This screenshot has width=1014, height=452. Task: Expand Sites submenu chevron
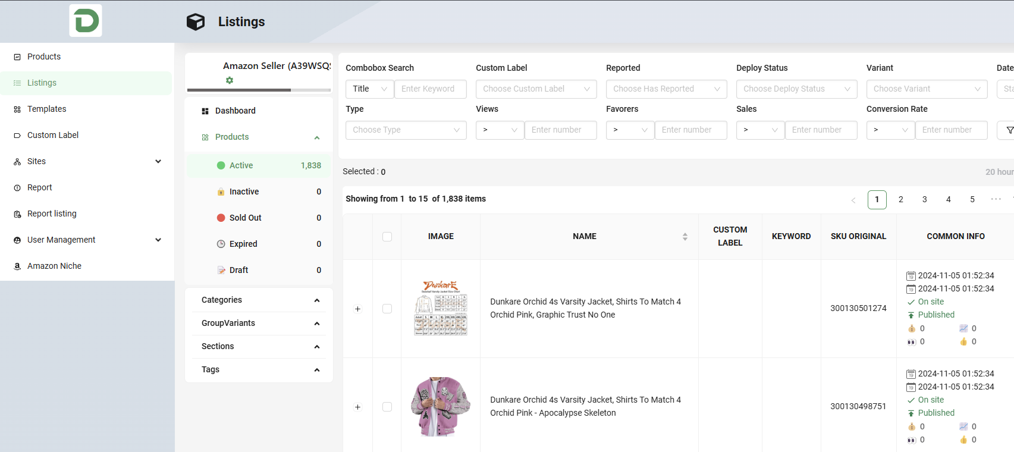tap(158, 162)
